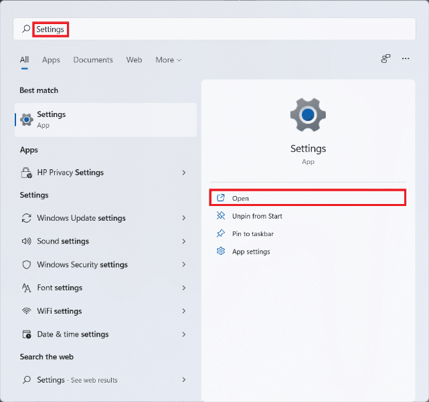The height and width of the screenshot is (402, 429).
Task: Select the Settings App best match result
Action: [106, 120]
